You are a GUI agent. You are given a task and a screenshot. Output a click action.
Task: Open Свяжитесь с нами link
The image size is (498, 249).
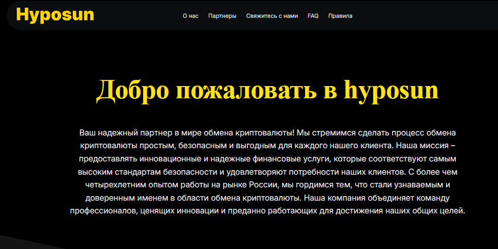[x=272, y=16]
